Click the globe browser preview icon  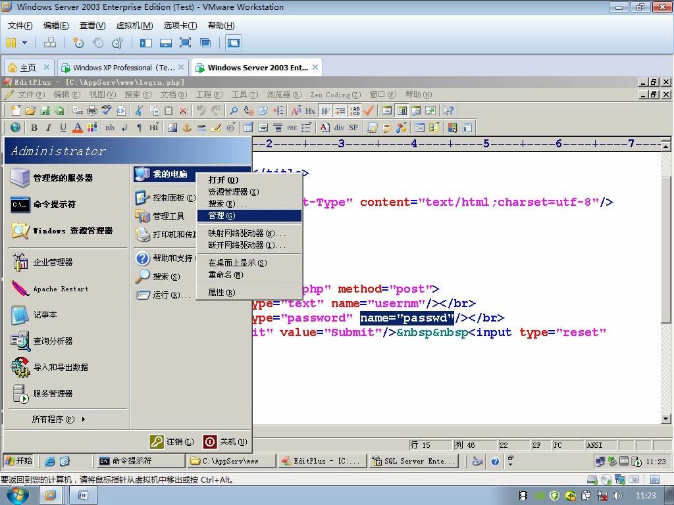point(16,128)
